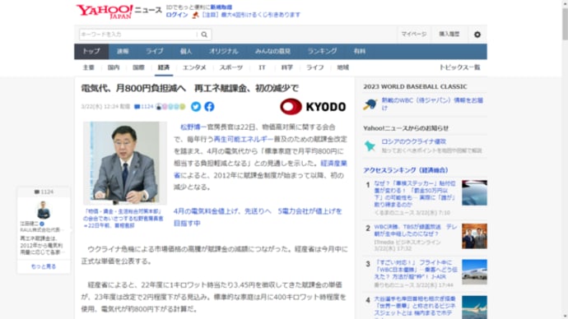568x319 pixels.
Task: Open the related 4月の電気料金値上げ article link
Action: click(x=258, y=217)
